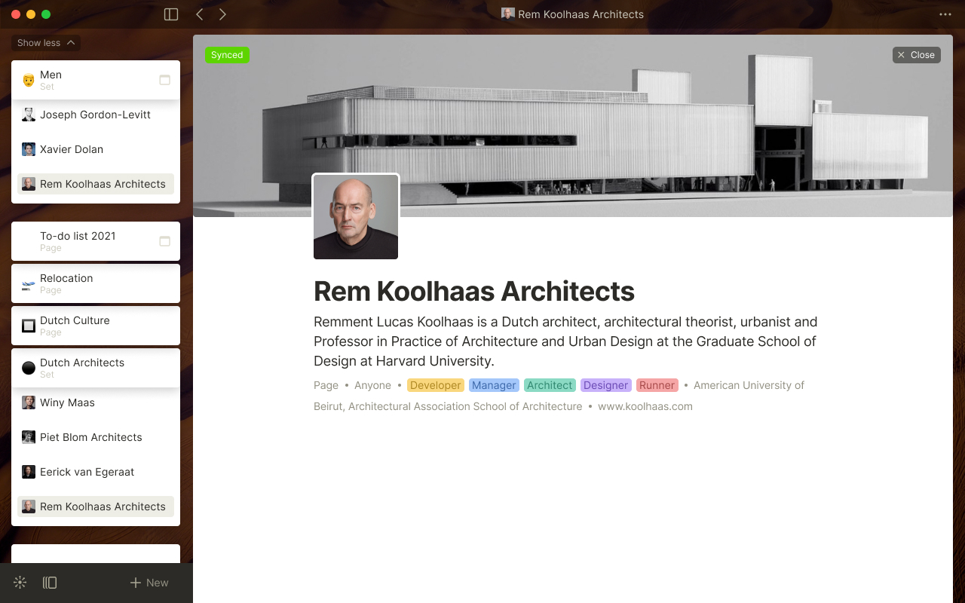Select Piet Blom Architects entry
The width and height of the screenshot is (965, 603).
[96, 437]
